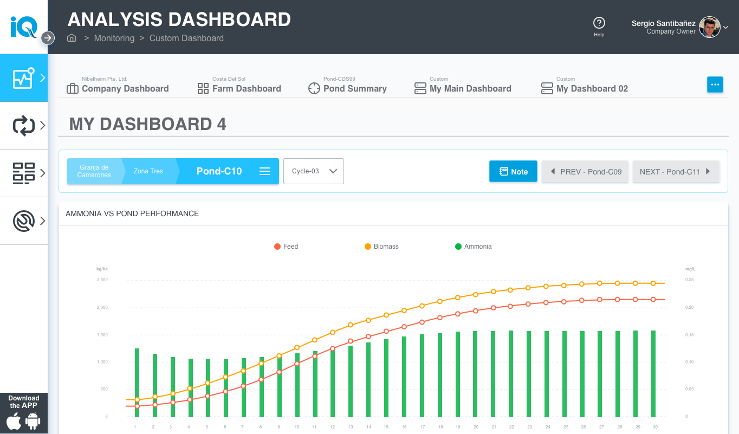
Task: Go to NEXT - Pond-C11
Action: (x=675, y=172)
